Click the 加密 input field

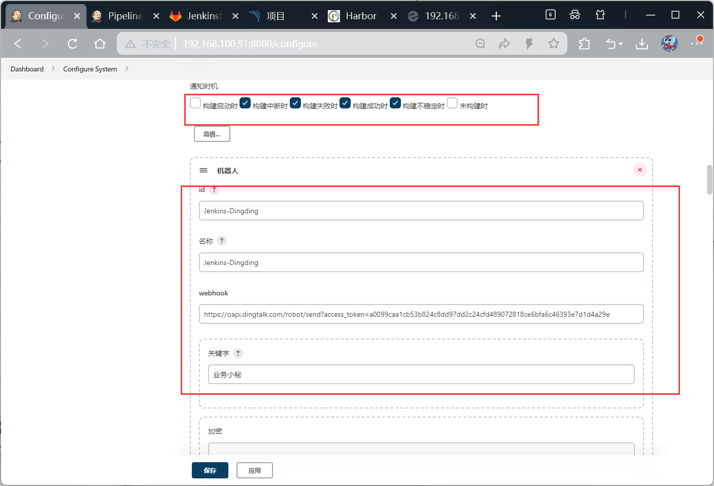421,448
